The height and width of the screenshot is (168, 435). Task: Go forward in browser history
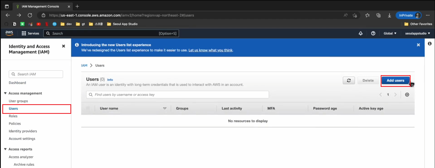[19, 15]
